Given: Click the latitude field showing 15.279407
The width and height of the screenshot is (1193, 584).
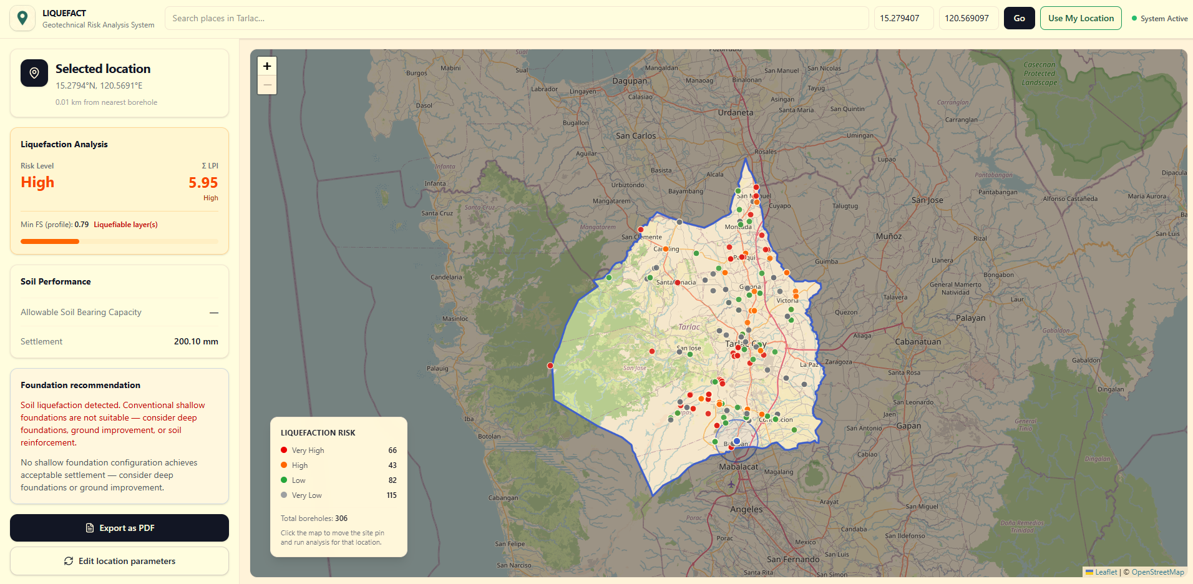Looking at the screenshot, I should (x=903, y=18).
